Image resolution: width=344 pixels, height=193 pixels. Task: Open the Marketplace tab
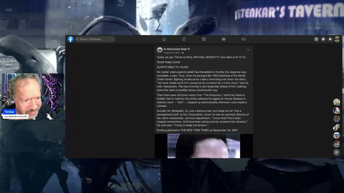[204, 39]
